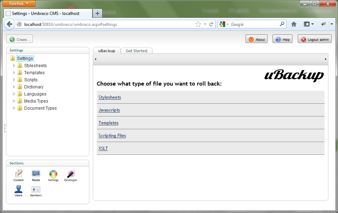Viewport: 338px width, 213px height.
Task: Click the address bar URL field
Action: [108, 24]
